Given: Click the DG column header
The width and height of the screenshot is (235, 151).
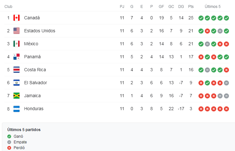Looking at the screenshot, I should tap(181, 7).
